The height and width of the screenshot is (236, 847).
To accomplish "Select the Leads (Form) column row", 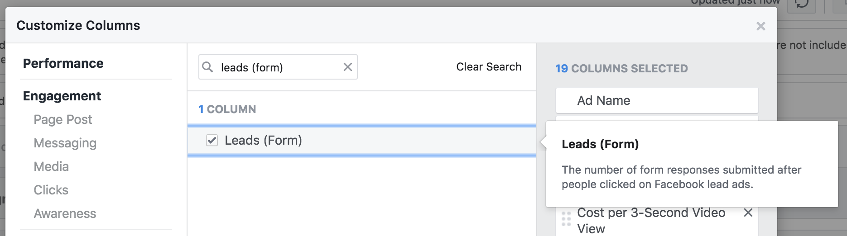I will coord(362,141).
